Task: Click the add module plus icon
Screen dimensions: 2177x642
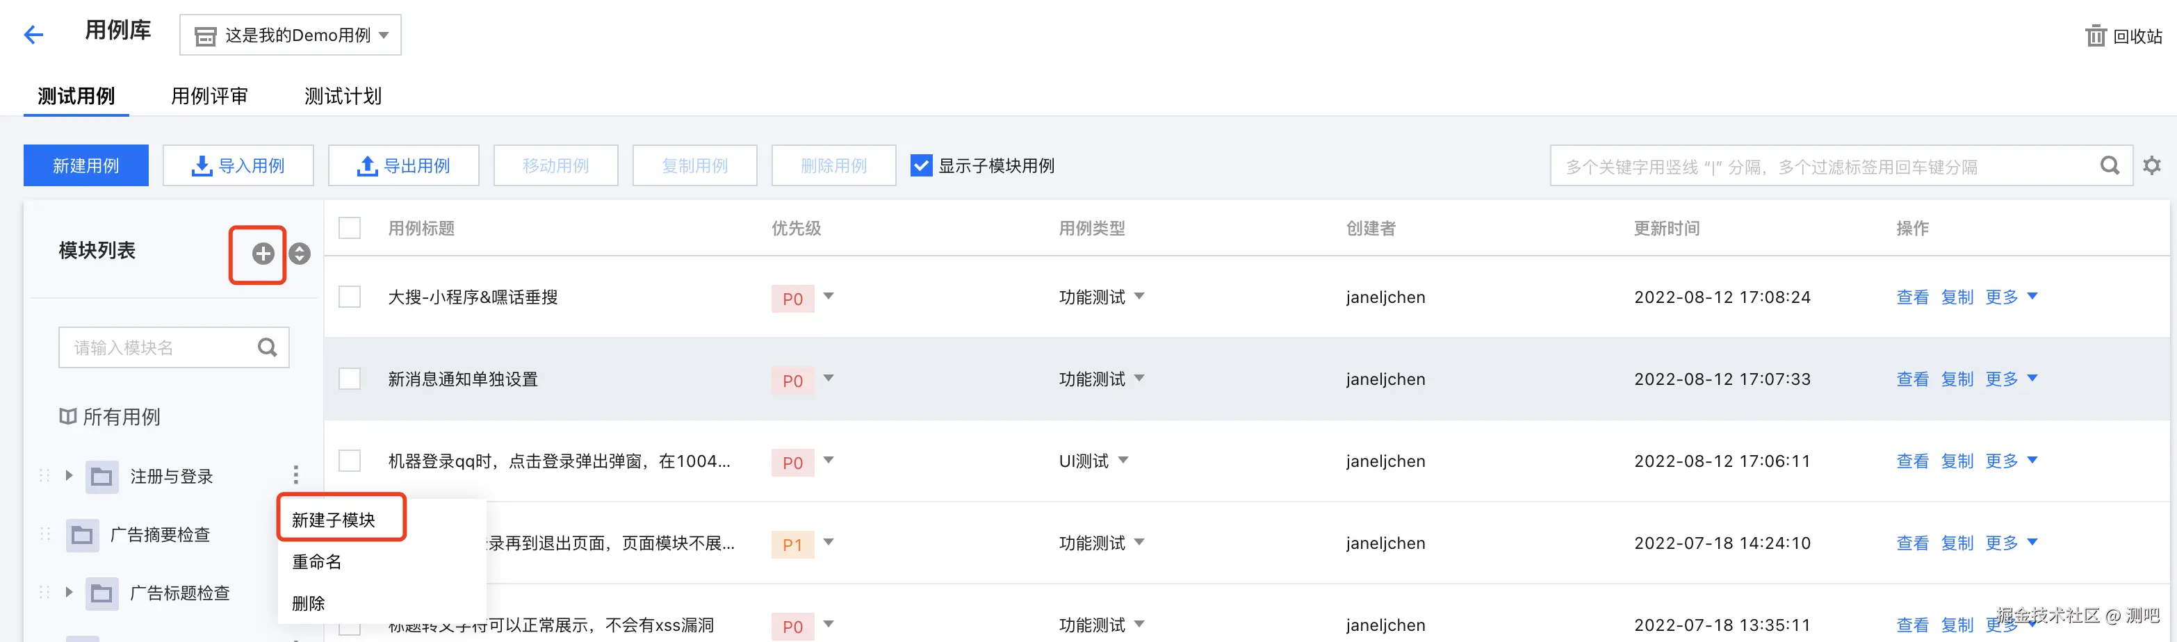Action: click(263, 254)
